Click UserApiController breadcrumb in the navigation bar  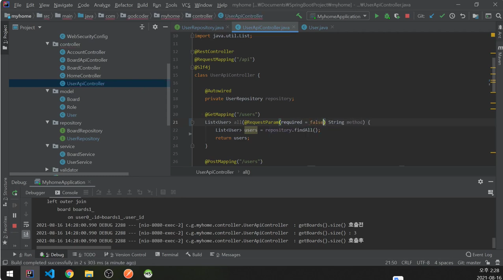240,16
